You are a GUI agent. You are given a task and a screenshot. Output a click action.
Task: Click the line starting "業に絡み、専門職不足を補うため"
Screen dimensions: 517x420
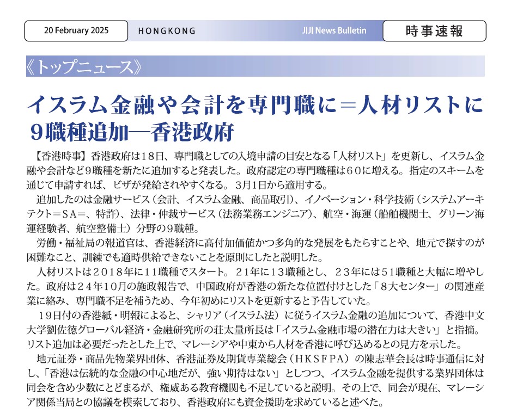[199, 301]
